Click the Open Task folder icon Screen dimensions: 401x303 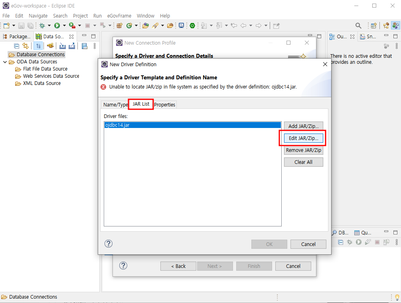(x=170, y=26)
